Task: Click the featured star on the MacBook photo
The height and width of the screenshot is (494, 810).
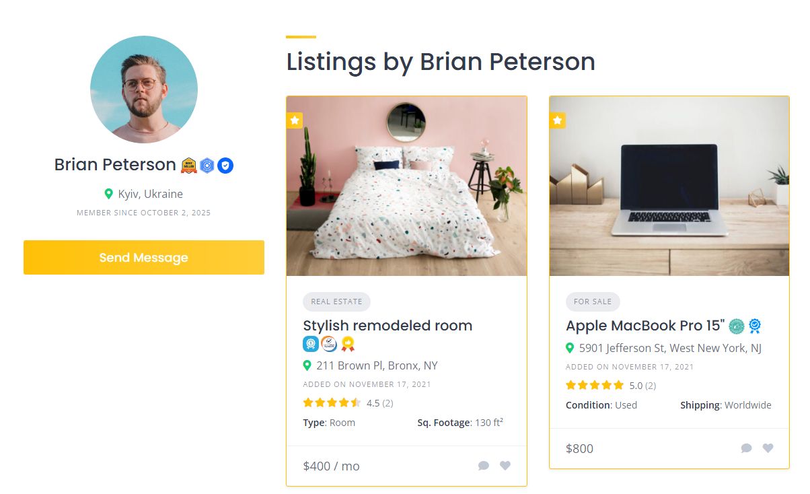Action: click(558, 120)
